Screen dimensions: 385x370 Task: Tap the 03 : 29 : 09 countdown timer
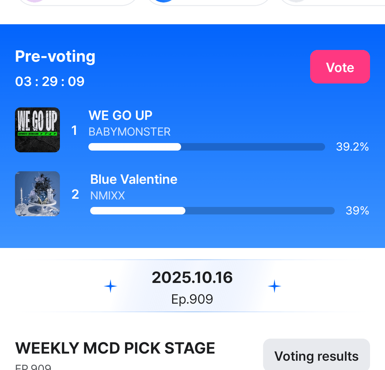[50, 82]
